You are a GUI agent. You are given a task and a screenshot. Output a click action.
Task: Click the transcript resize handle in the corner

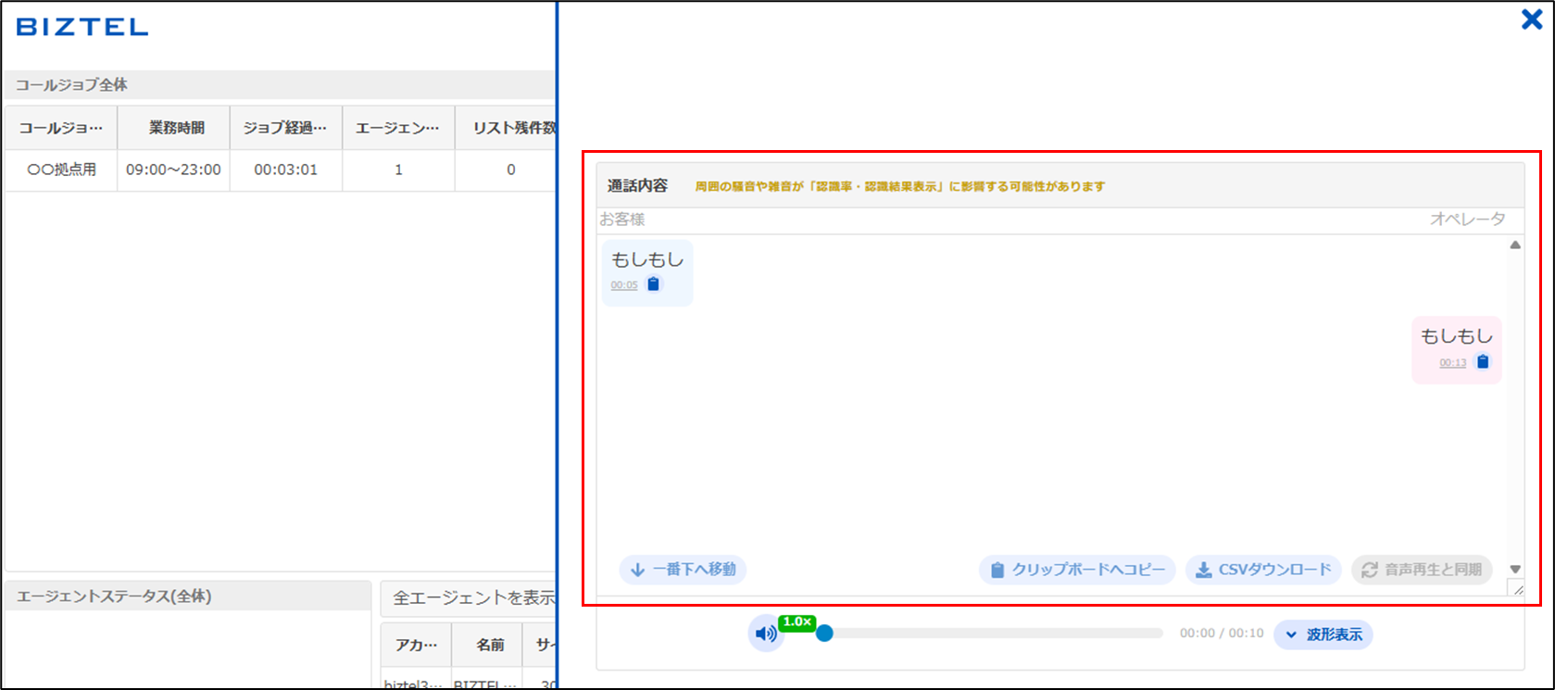click(1516, 588)
